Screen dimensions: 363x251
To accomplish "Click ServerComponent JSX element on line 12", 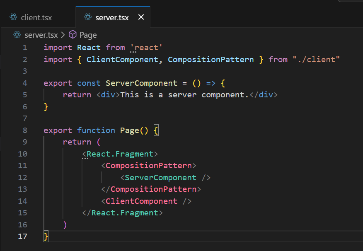I will 165,178.
